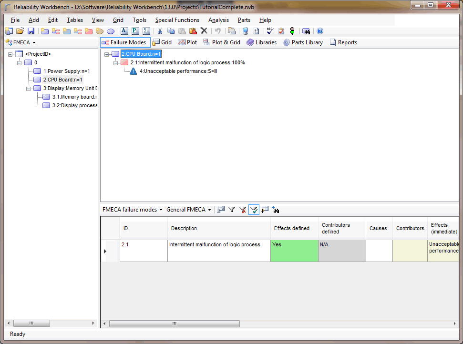This screenshot has height=344, width=463.
Task: Open the filter options in the FMECA table toolbar
Action: (x=232, y=210)
